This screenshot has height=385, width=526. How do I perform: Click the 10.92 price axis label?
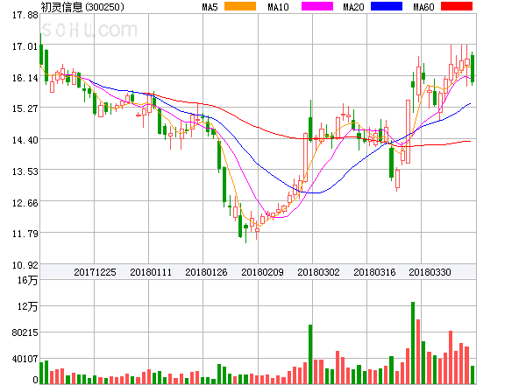(25, 265)
